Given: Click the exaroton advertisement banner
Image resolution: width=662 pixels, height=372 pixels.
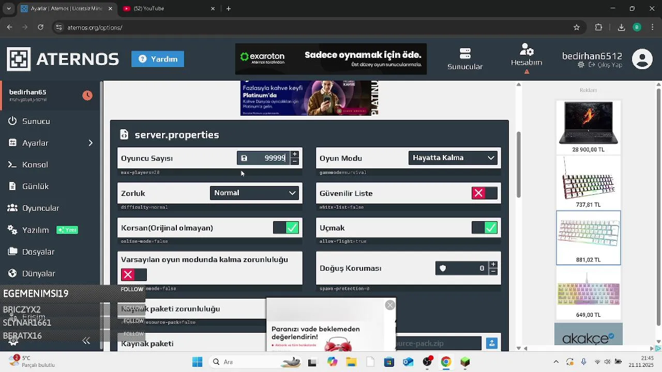Looking at the screenshot, I should (331, 59).
